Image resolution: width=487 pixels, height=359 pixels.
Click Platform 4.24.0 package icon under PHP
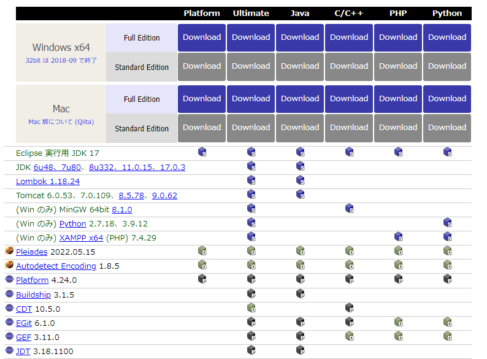click(399, 279)
